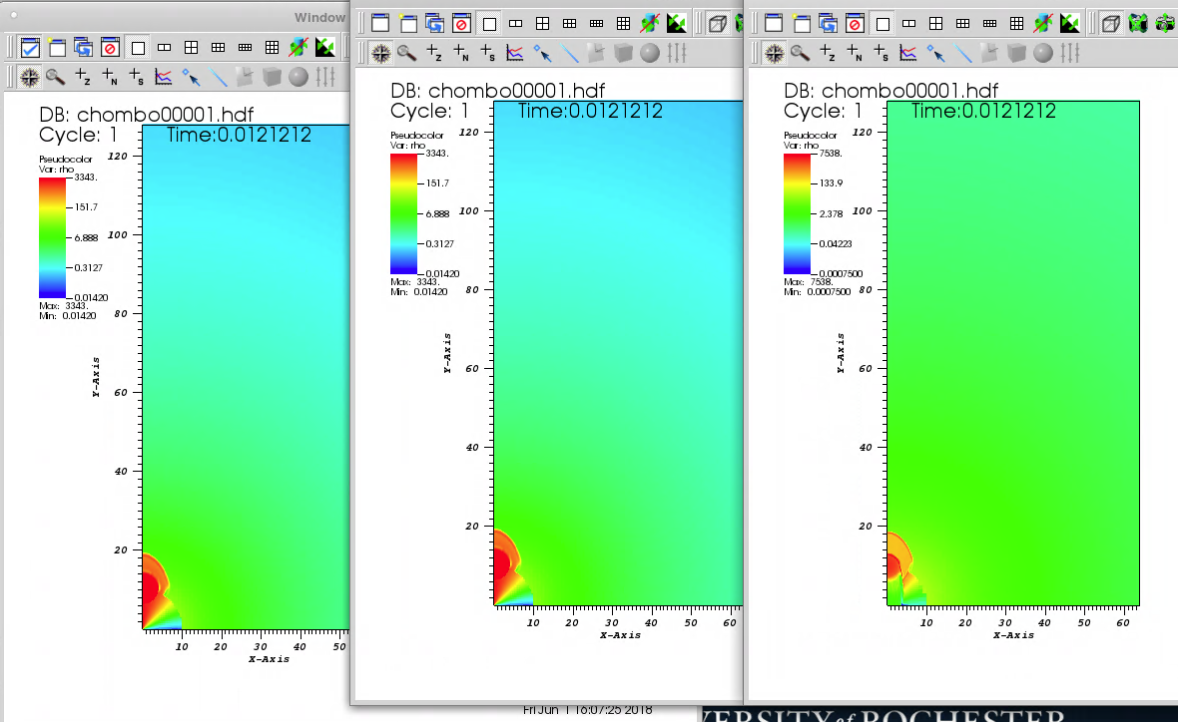1178x722 pixels.
Task: Activate Zoom mode in the middle window
Action: 406,53
